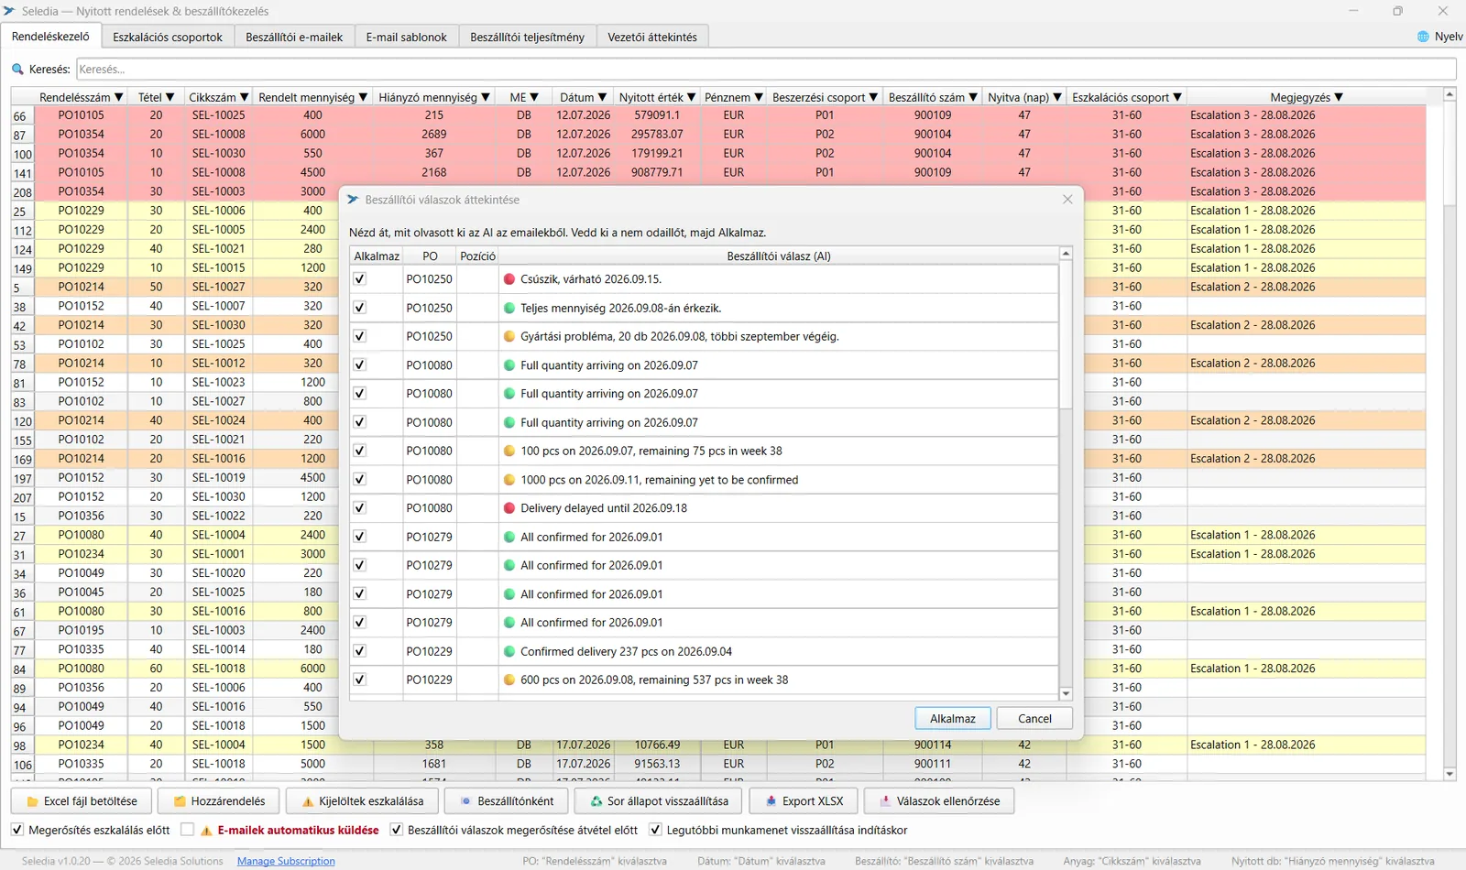Click the green dot for Teljes mennyiség 2026.09.08-án érkezik

[509, 308]
